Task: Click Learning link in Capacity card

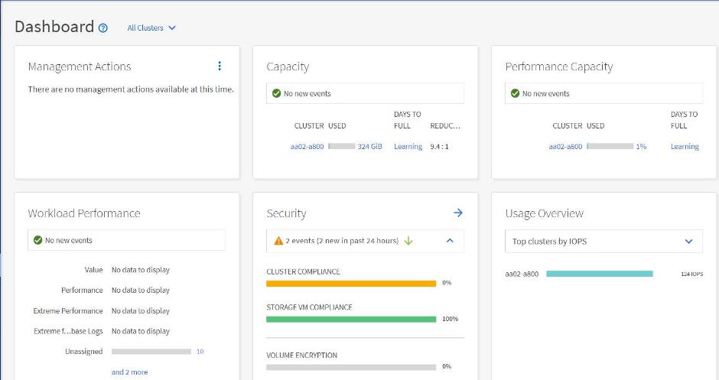Action: [x=408, y=146]
